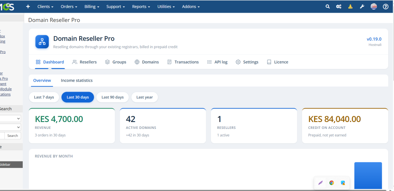Click the Chrome tray icon
Image resolution: width=394 pixels, height=191 pixels.
332,183
